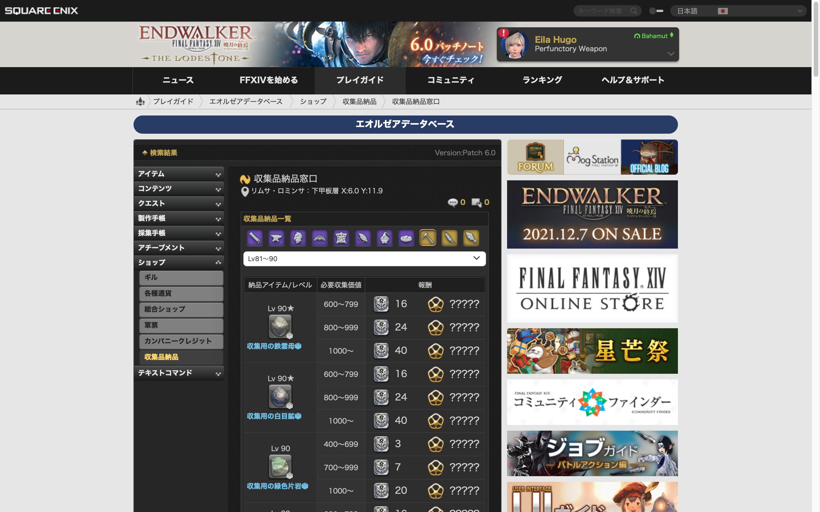Select the Alchemist alembic icon
Image resolution: width=820 pixels, height=512 pixels.
coord(385,238)
